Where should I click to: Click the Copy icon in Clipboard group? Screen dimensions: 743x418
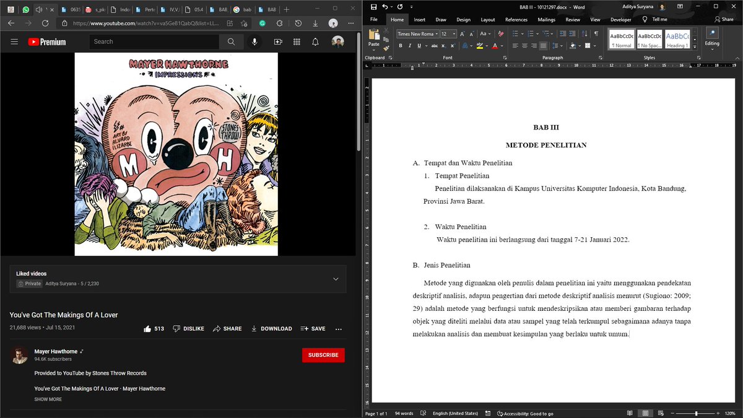386,40
